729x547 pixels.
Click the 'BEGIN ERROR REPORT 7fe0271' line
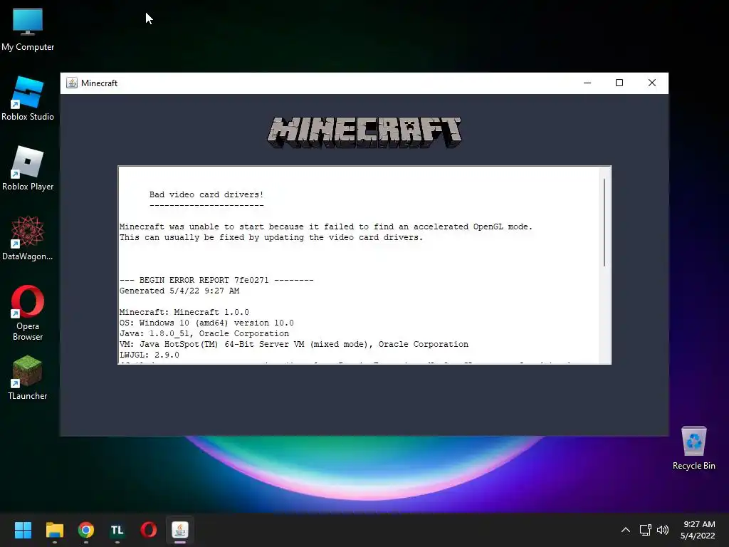[x=216, y=280]
